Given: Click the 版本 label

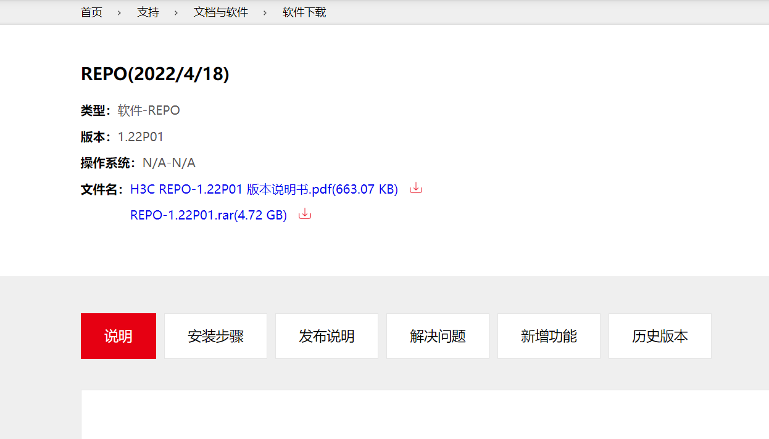Looking at the screenshot, I should point(96,137).
